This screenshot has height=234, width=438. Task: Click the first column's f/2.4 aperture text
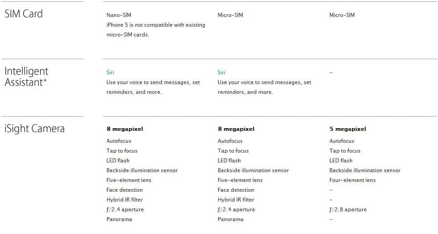point(125,210)
